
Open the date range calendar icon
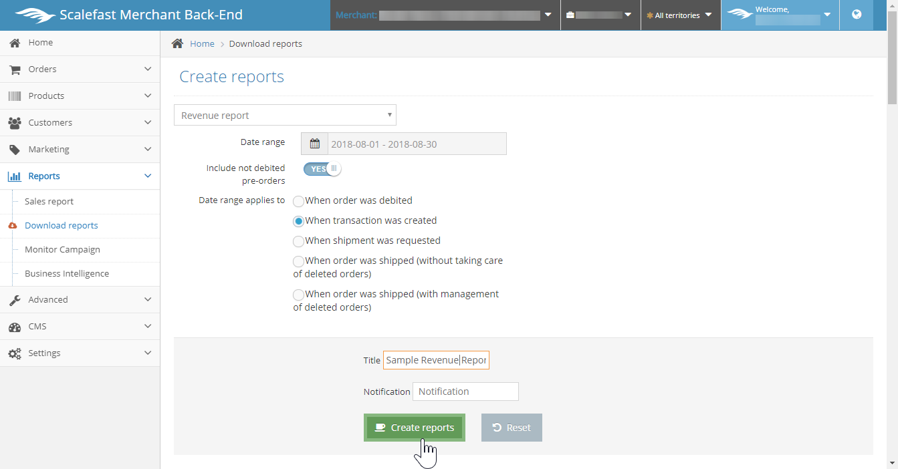pyautogui.click(x=314, y=144)
